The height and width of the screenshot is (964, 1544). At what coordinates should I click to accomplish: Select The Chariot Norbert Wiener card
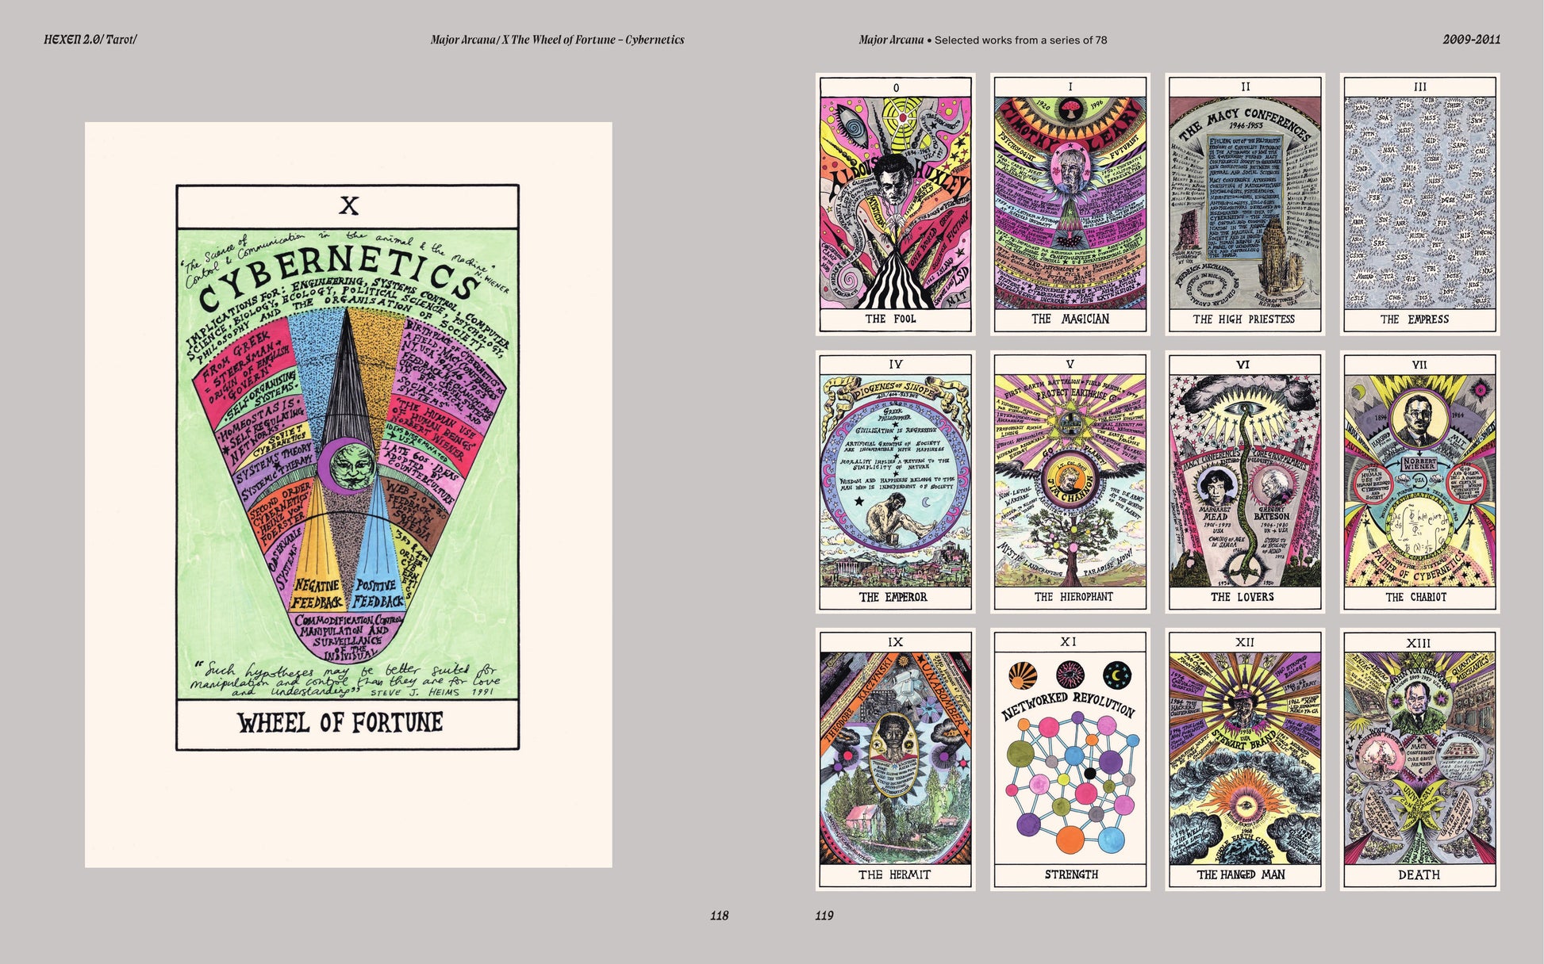[1419, 481]
